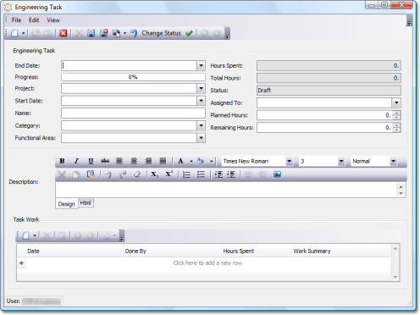Toggle Strikethrough formatting in description editor
Screen dimensions: 420x315
[x=105, y=161]
